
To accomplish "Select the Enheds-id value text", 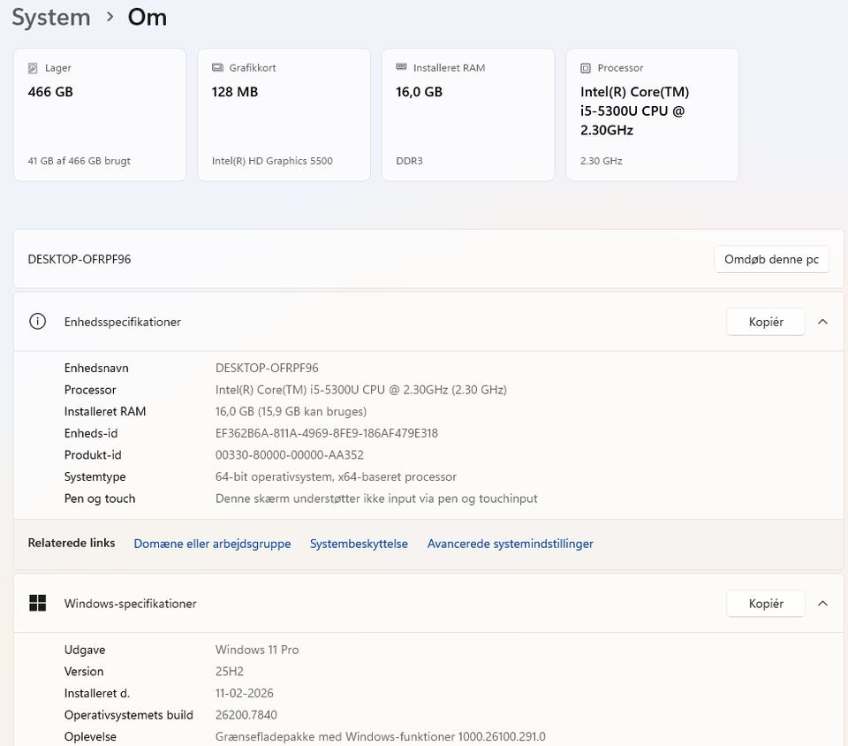I will (x=326, y=433).
